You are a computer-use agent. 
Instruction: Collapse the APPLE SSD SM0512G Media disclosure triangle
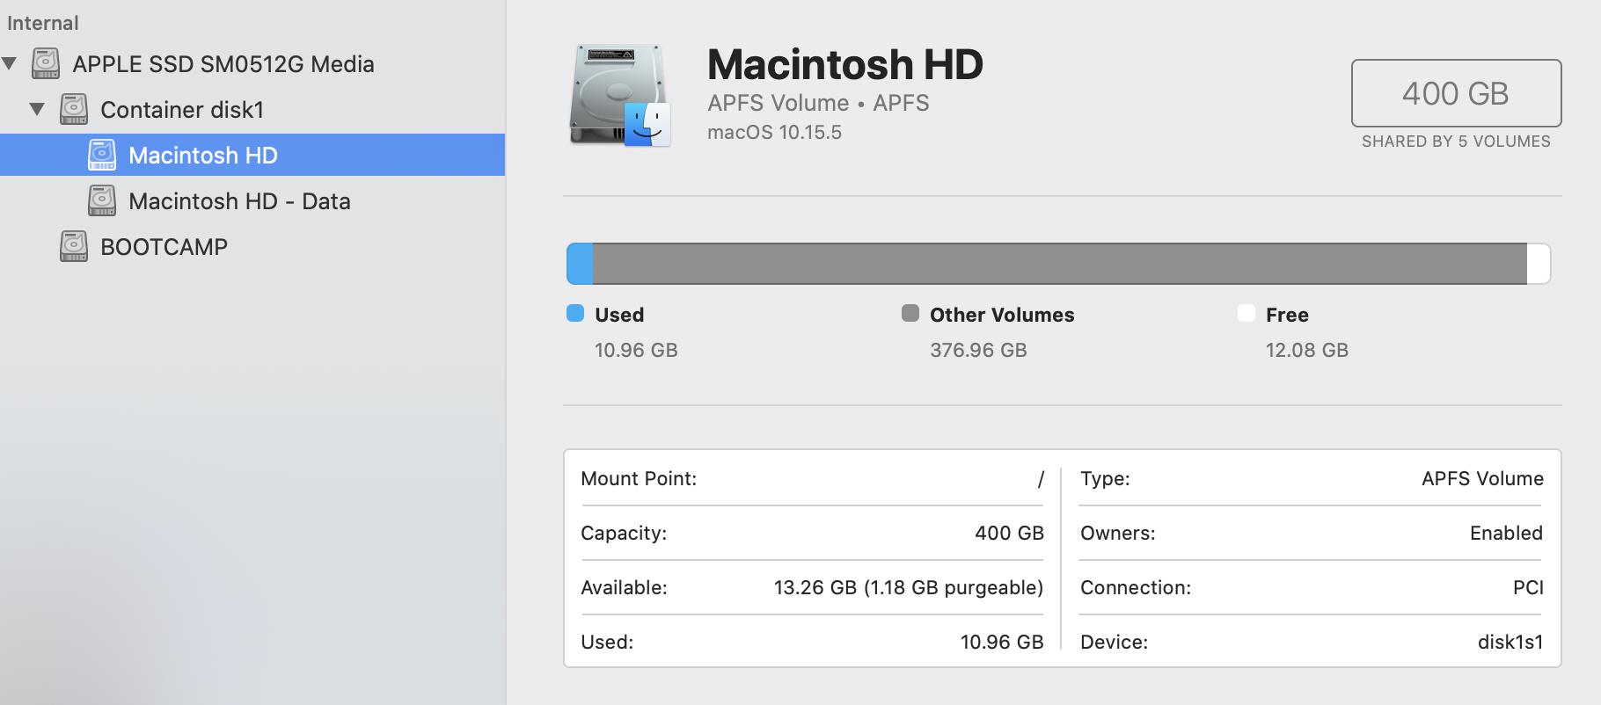point(10,63)
